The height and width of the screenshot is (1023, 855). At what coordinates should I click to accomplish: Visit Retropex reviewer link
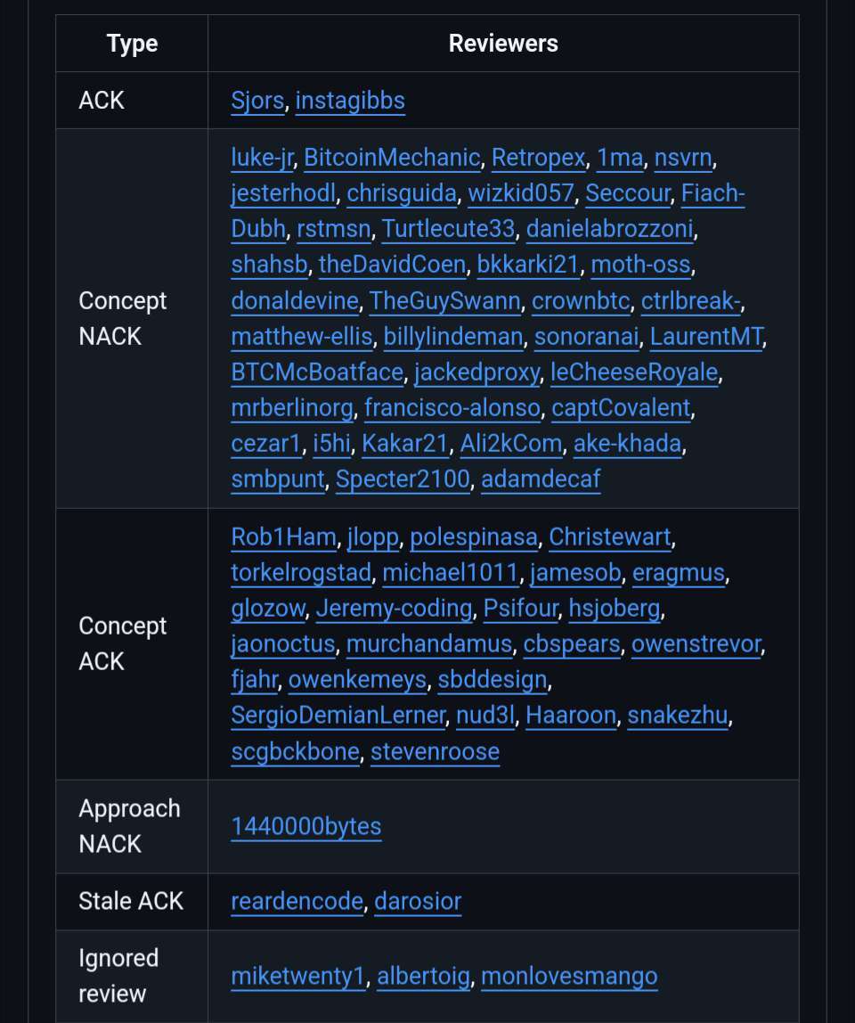[539, 158]
